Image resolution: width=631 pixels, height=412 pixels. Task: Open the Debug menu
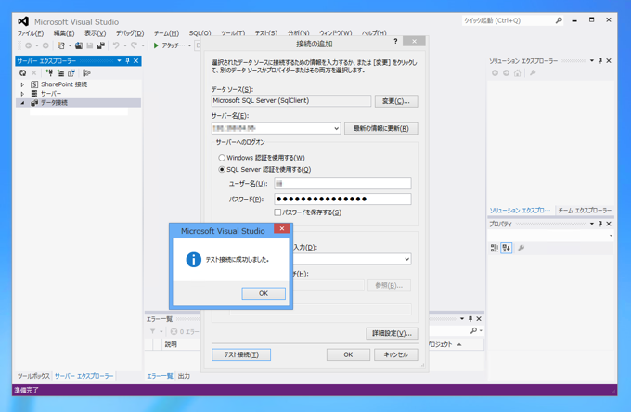click(130, 33)
